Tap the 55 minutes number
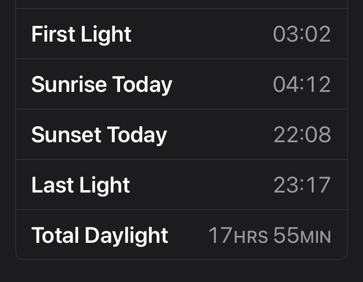 coord(286,235)
